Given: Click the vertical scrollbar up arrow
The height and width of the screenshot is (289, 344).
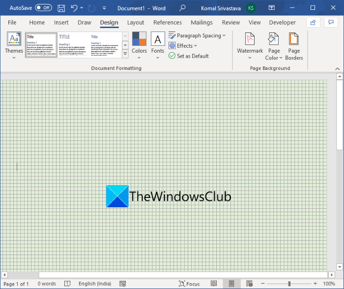Looking at the screenshot, I should [340, 76].
